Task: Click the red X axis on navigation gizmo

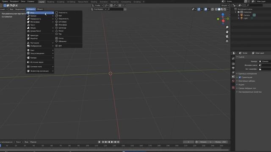Action: click(223, 21)
